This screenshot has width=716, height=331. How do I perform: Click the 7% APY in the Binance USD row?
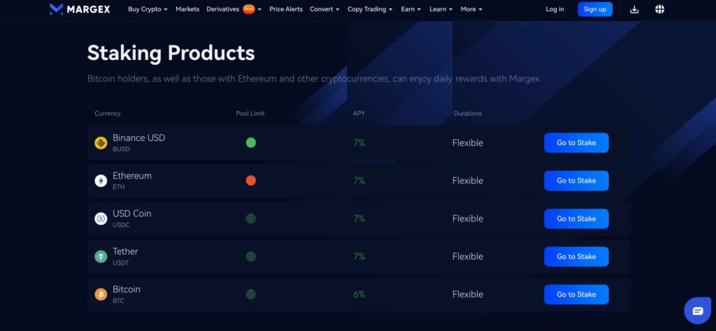(x=359, y=143)
